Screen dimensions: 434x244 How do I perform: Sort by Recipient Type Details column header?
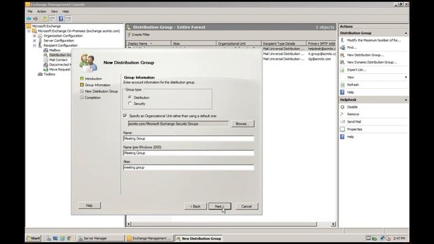pos(283,43)
